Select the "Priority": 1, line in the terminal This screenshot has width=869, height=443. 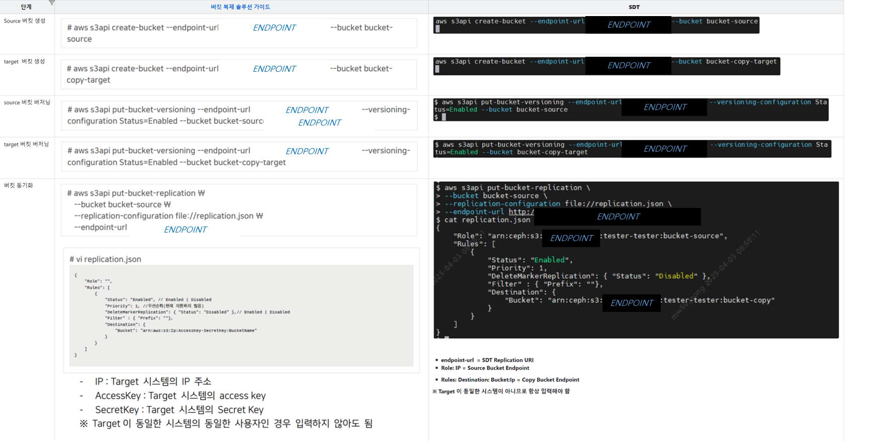tap(517, 268)
